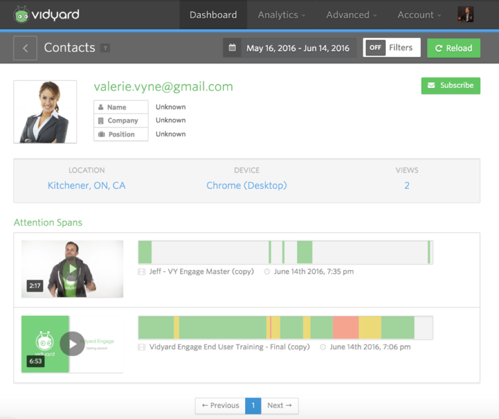The image size is (499, 419).
Task: Expand the Advanced dropdown menu
Action: click(351, 15)
